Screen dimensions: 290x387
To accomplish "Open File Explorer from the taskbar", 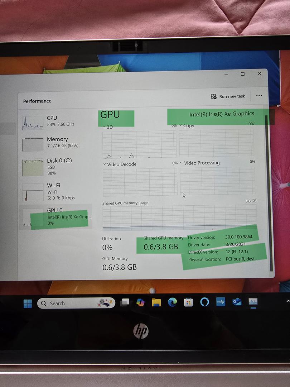I will [x=156, y=302].
